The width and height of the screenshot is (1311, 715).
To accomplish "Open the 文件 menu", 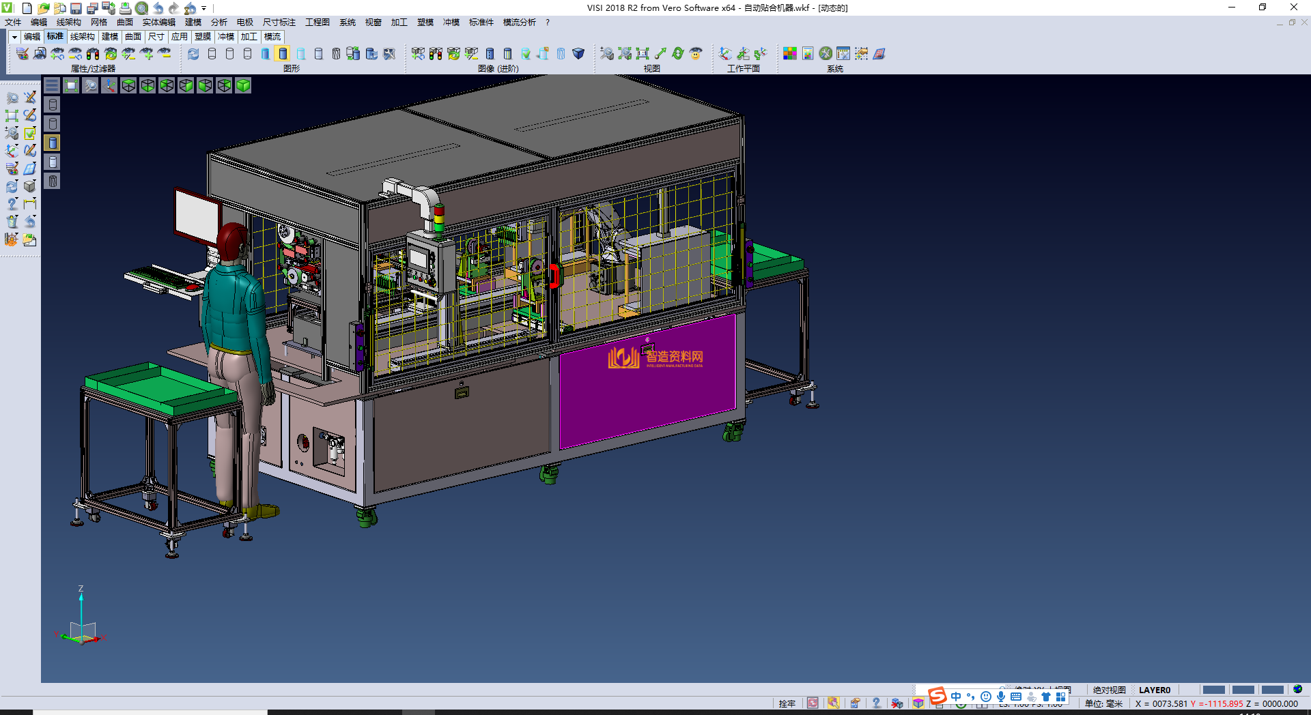I will (13, 23).
